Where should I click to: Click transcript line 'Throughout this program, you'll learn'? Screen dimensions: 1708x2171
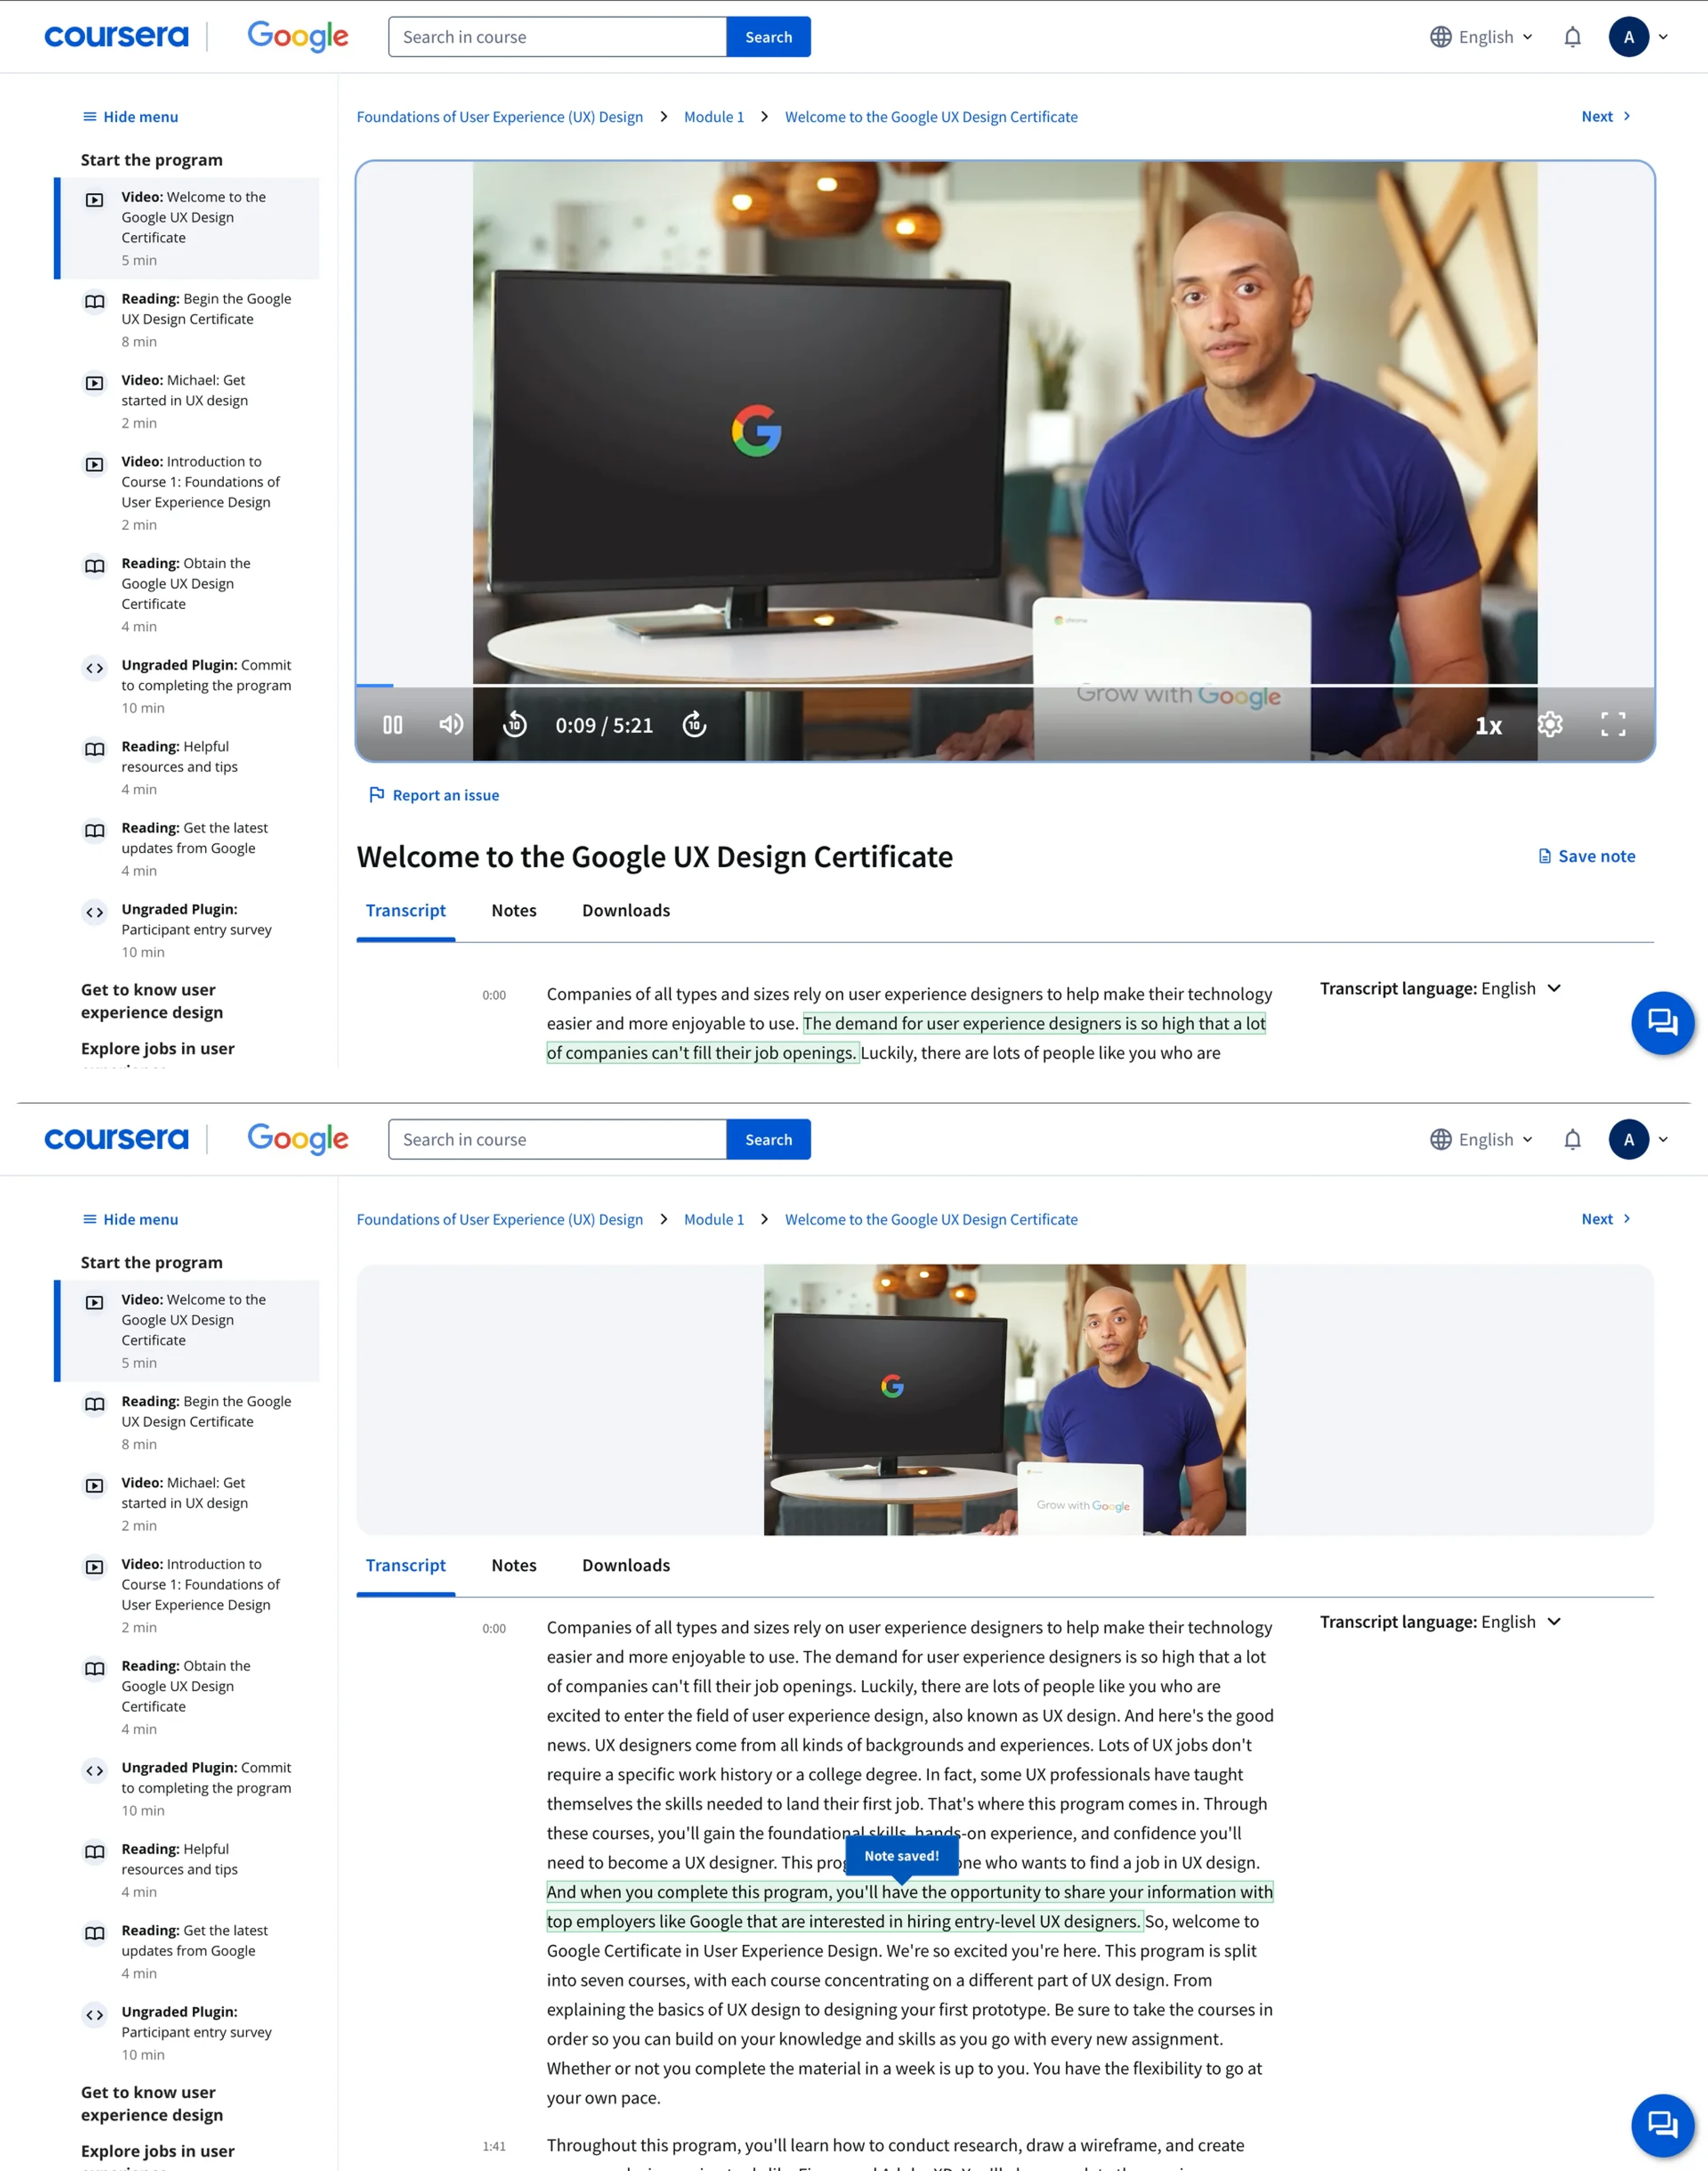pyautogui.click(x=895, y=2145)
